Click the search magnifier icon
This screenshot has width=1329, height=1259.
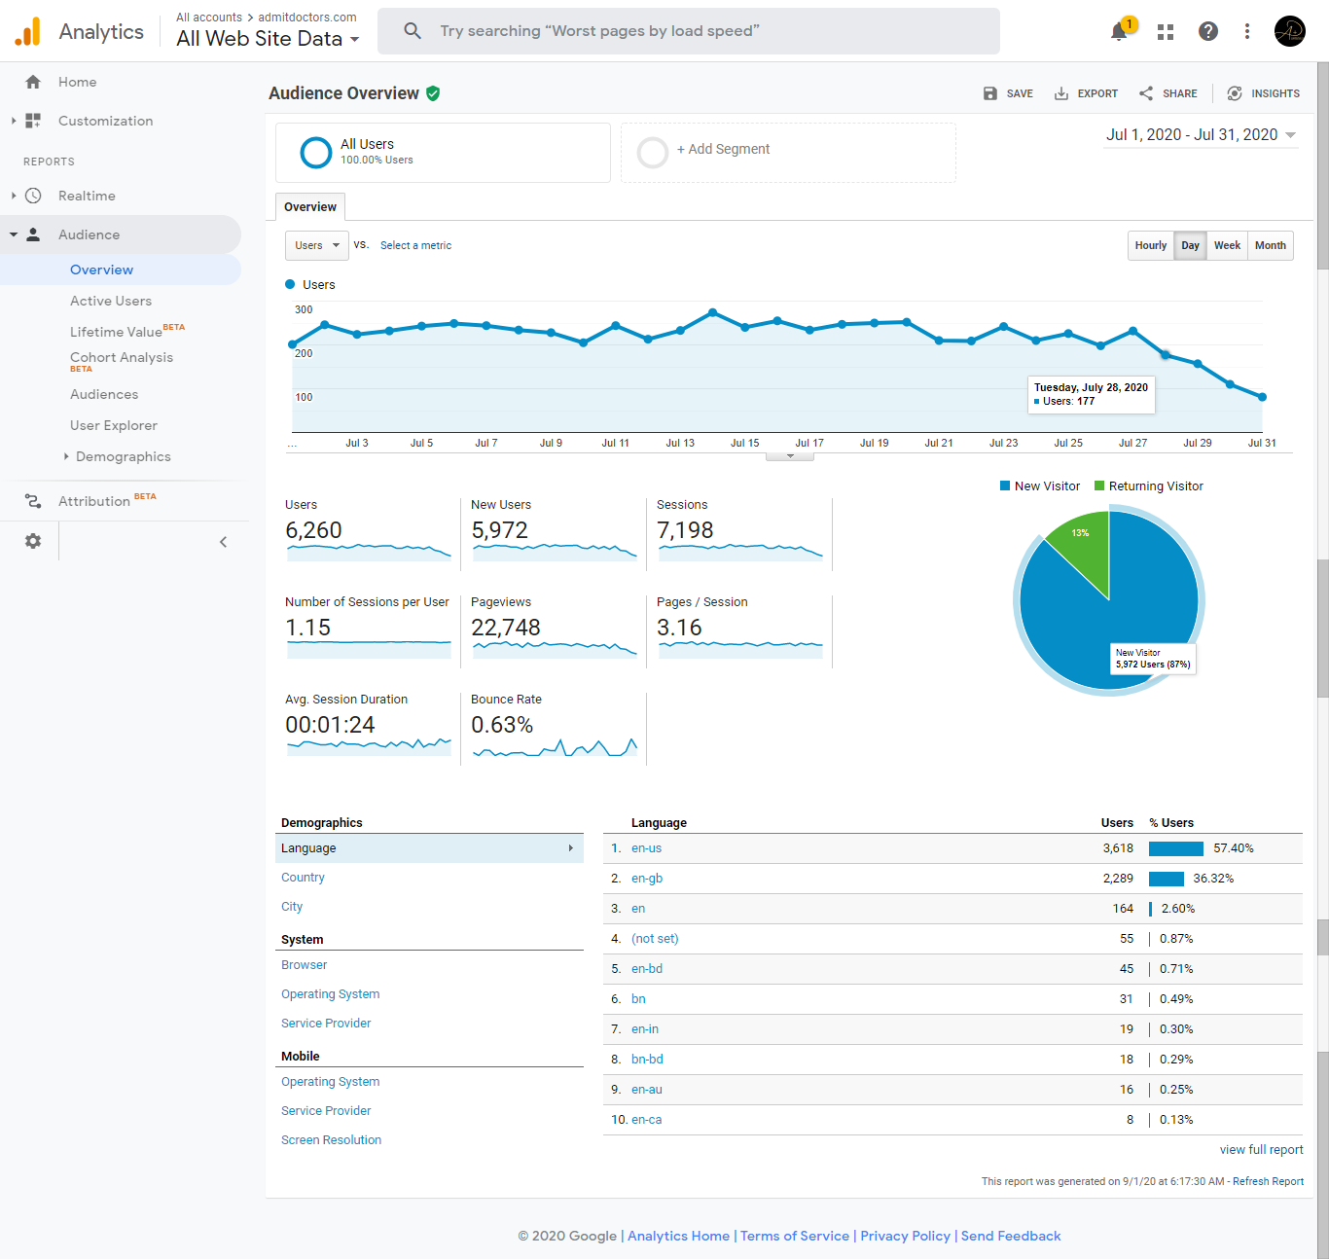pyautogui.click(x=413, y=31)
